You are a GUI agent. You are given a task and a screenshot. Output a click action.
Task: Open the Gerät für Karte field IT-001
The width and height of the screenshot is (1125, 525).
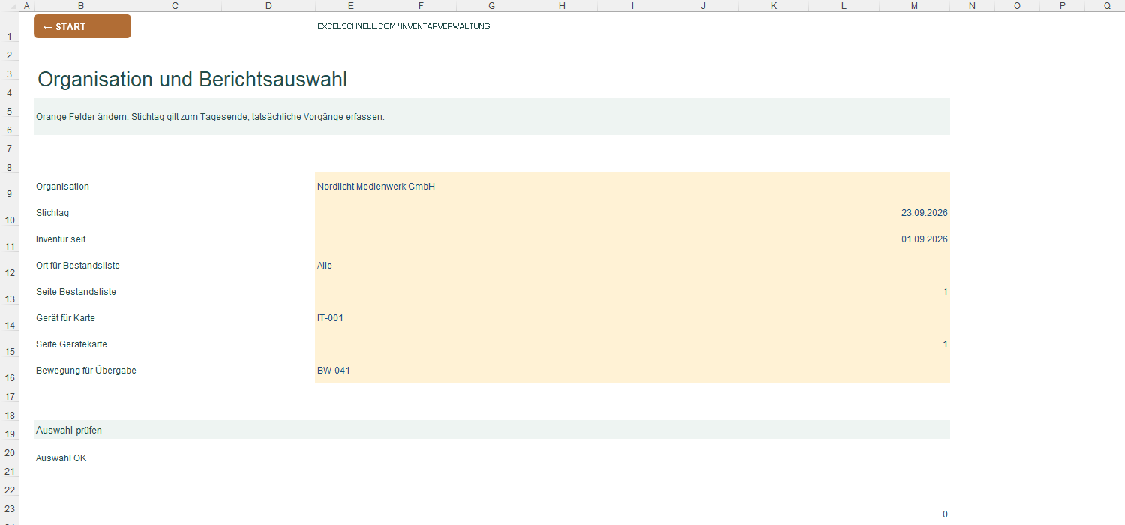click(632, 317)
